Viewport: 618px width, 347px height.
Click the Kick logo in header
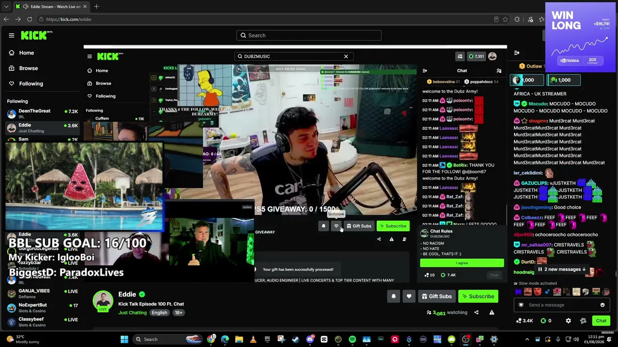coord(36,35)
